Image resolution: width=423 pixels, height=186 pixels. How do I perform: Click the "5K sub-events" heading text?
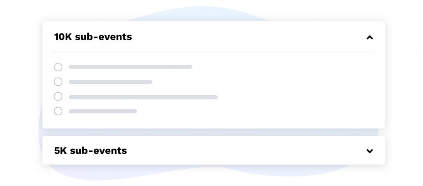point(90,151)
